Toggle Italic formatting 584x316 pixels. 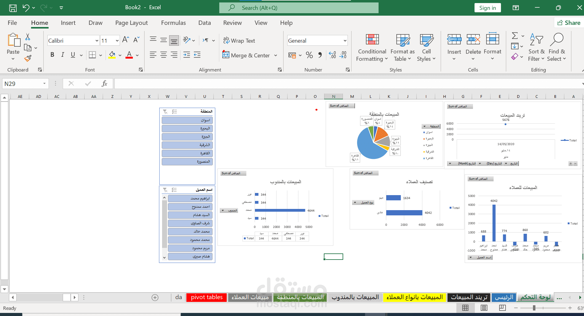point(63,55)
